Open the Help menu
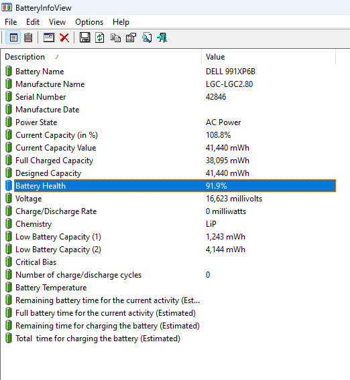 (121, 22)
